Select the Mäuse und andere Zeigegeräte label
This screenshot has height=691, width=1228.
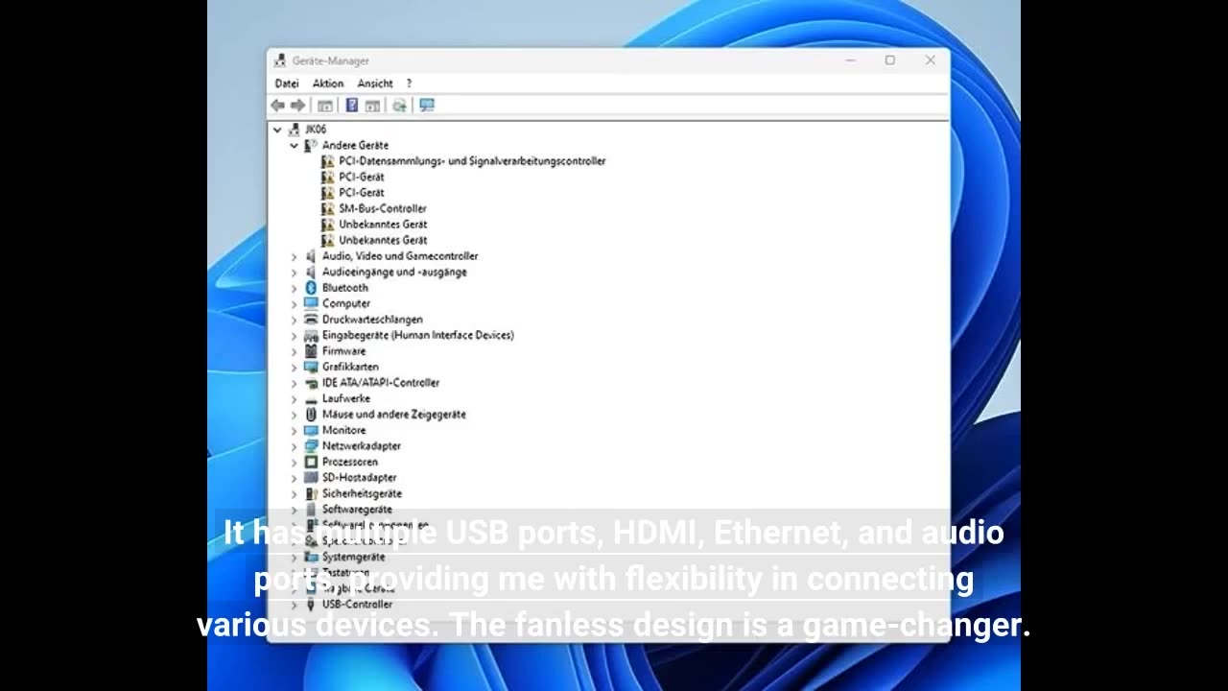pos(394,415)
